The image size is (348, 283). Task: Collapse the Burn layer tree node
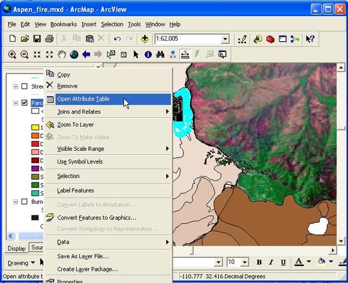(x=16, y=202)
